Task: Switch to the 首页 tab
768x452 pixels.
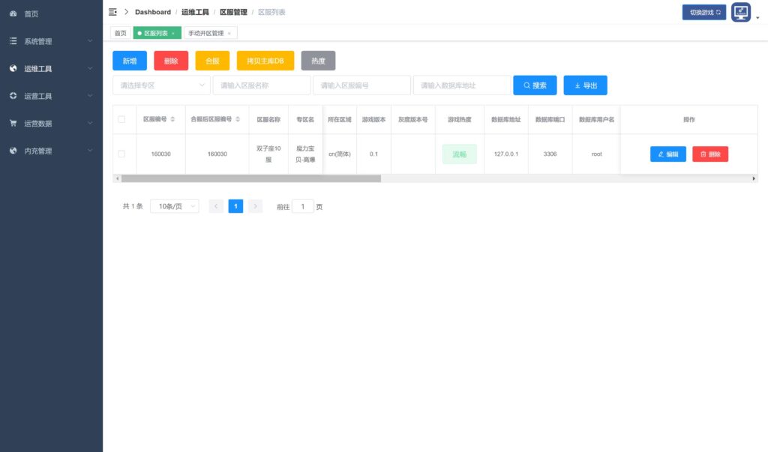Action: coord(120,33)
